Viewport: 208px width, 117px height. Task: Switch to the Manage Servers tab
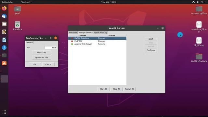point(85,32)
